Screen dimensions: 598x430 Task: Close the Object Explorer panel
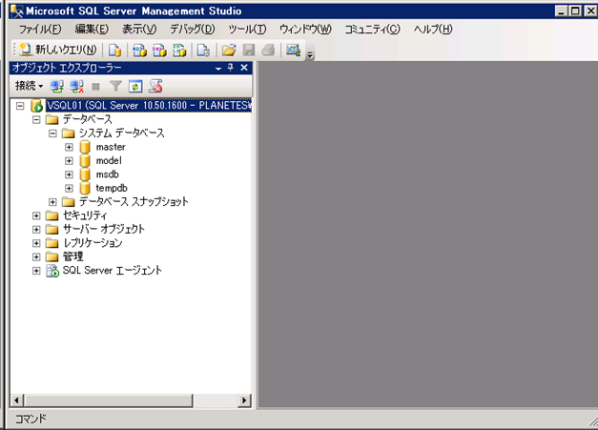tap(244, 68)
